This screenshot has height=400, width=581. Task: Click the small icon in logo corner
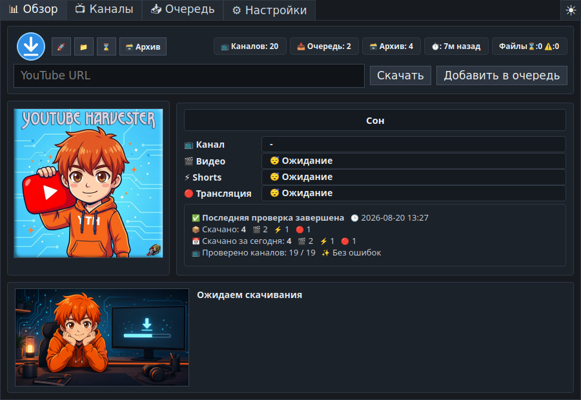(x=154, y=250)
